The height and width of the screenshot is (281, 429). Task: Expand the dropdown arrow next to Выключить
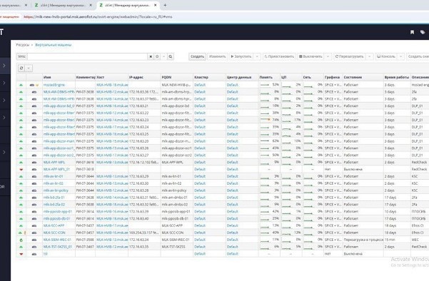point(328,56)
